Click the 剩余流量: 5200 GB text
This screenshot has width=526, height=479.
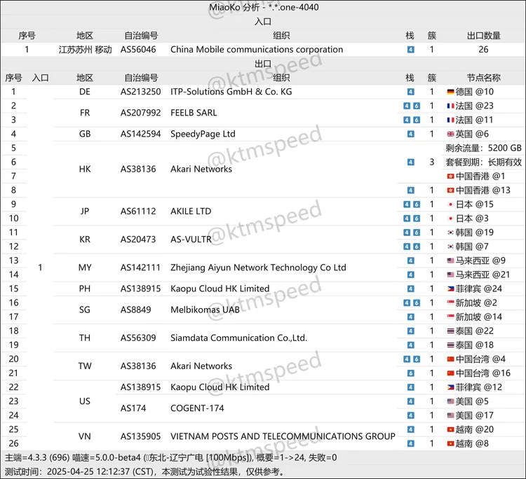pyautogui.click(x=483, y=148)
